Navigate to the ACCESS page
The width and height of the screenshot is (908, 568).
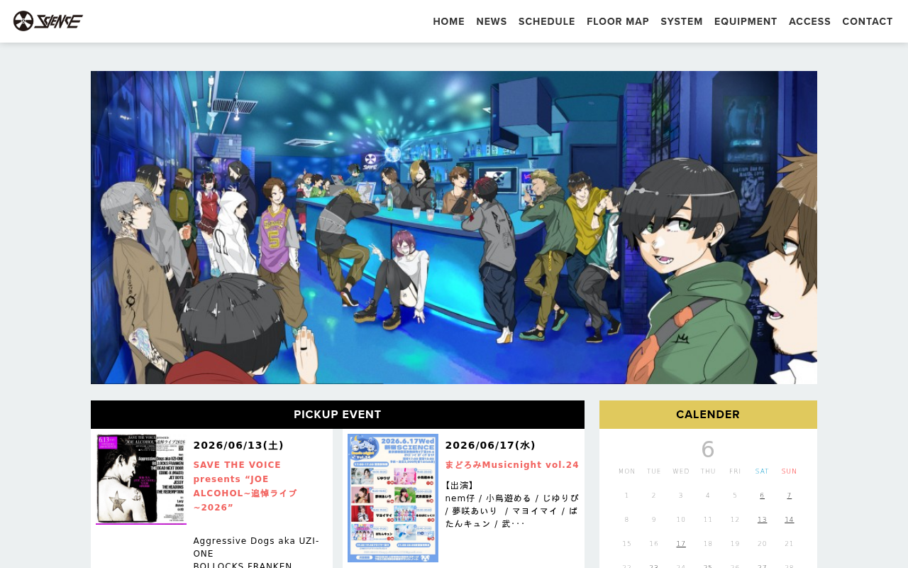point(809,21)
